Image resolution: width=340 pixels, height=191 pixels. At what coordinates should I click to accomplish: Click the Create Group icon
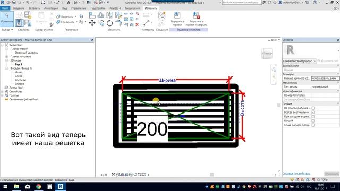161,15
